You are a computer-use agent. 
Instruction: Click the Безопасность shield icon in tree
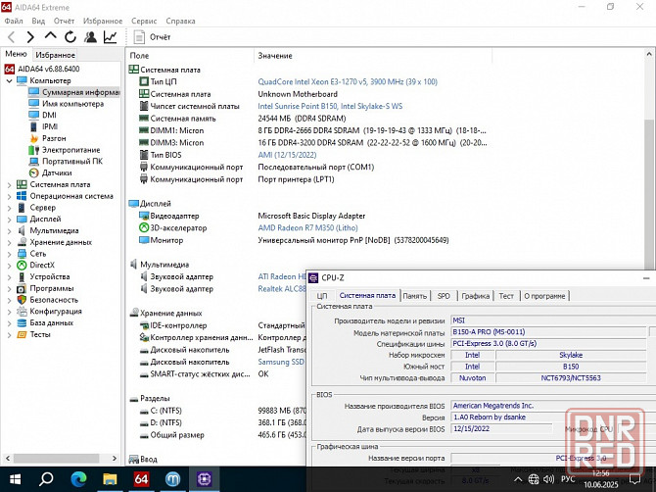click(22, 300)
